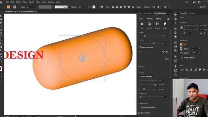This screenshot has width=208, height=117.
Task: Click the X rotation angle field
Action: pyautogui.click(x=161, y=81)
